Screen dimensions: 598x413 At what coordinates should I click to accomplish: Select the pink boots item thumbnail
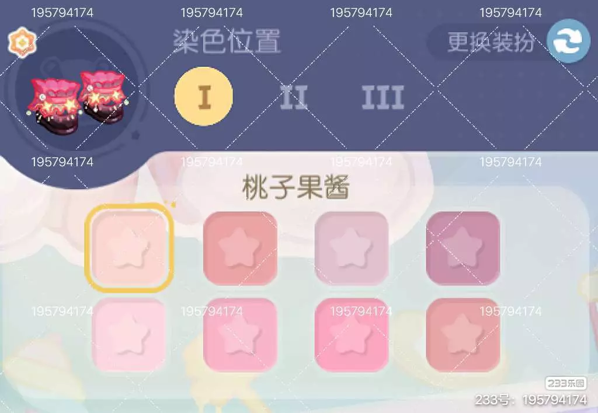78,101
